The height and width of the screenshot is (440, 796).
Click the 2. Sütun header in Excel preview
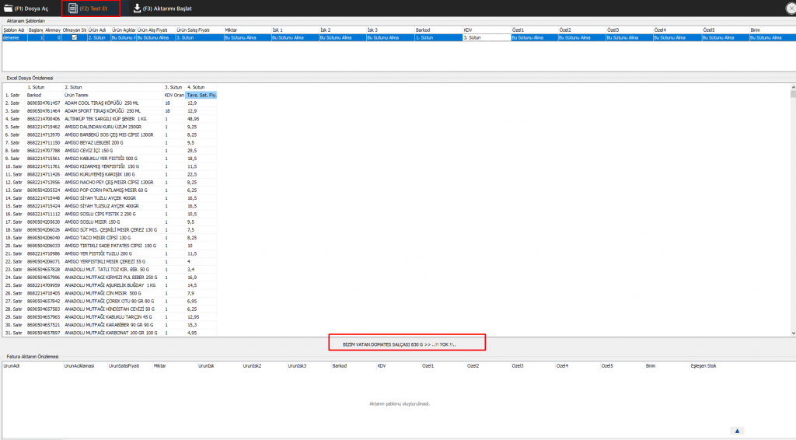(113, 87)
